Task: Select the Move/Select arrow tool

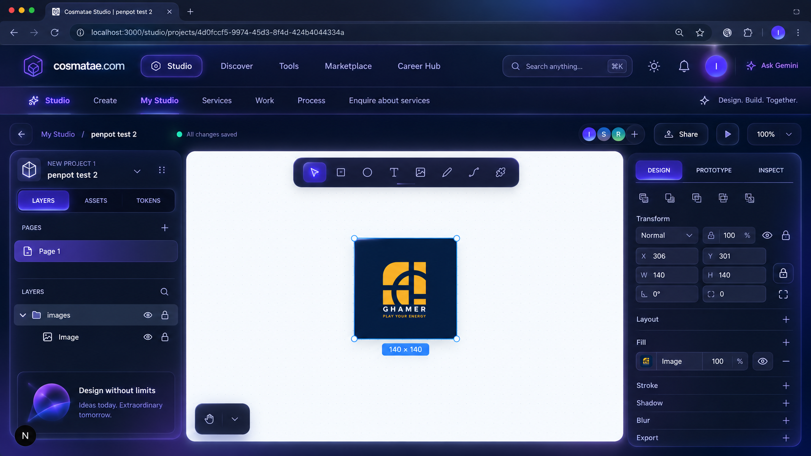Action: tap(314, 172)
